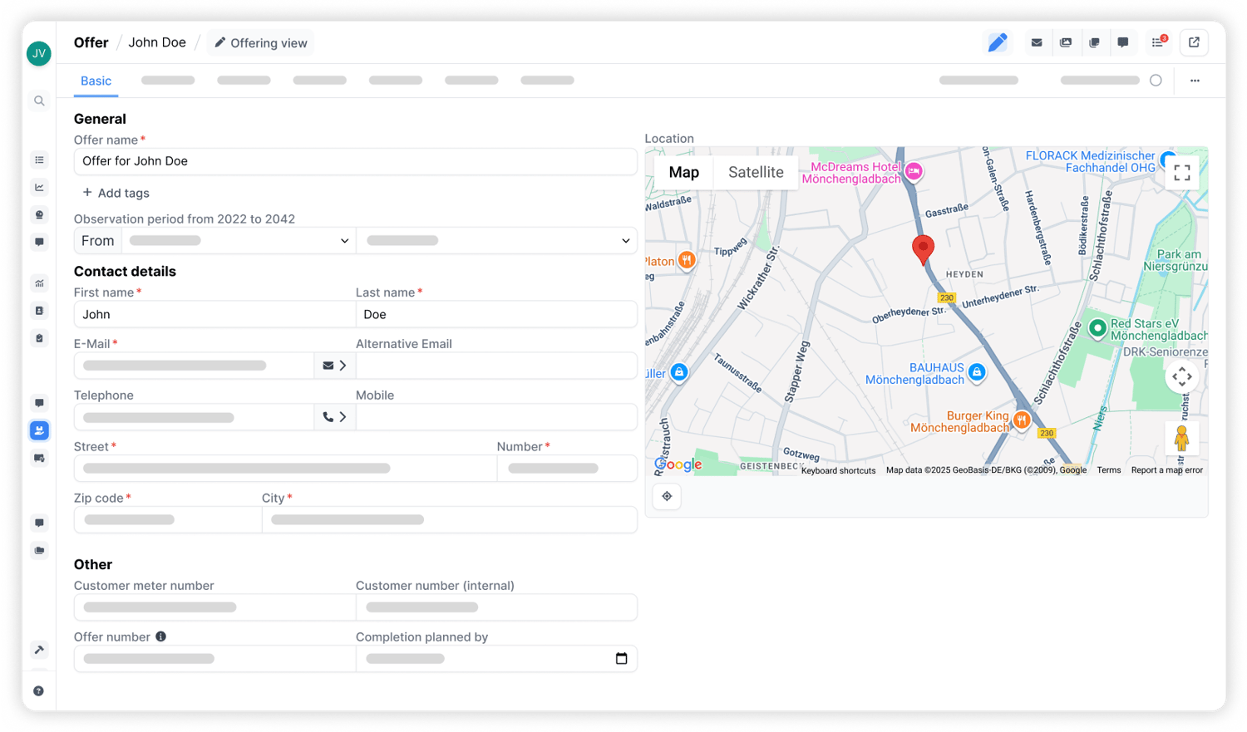The height and width of the screenshot is (732, 1247).
Task: Click the Offer breadcrumb
Action: click(91, 42)
